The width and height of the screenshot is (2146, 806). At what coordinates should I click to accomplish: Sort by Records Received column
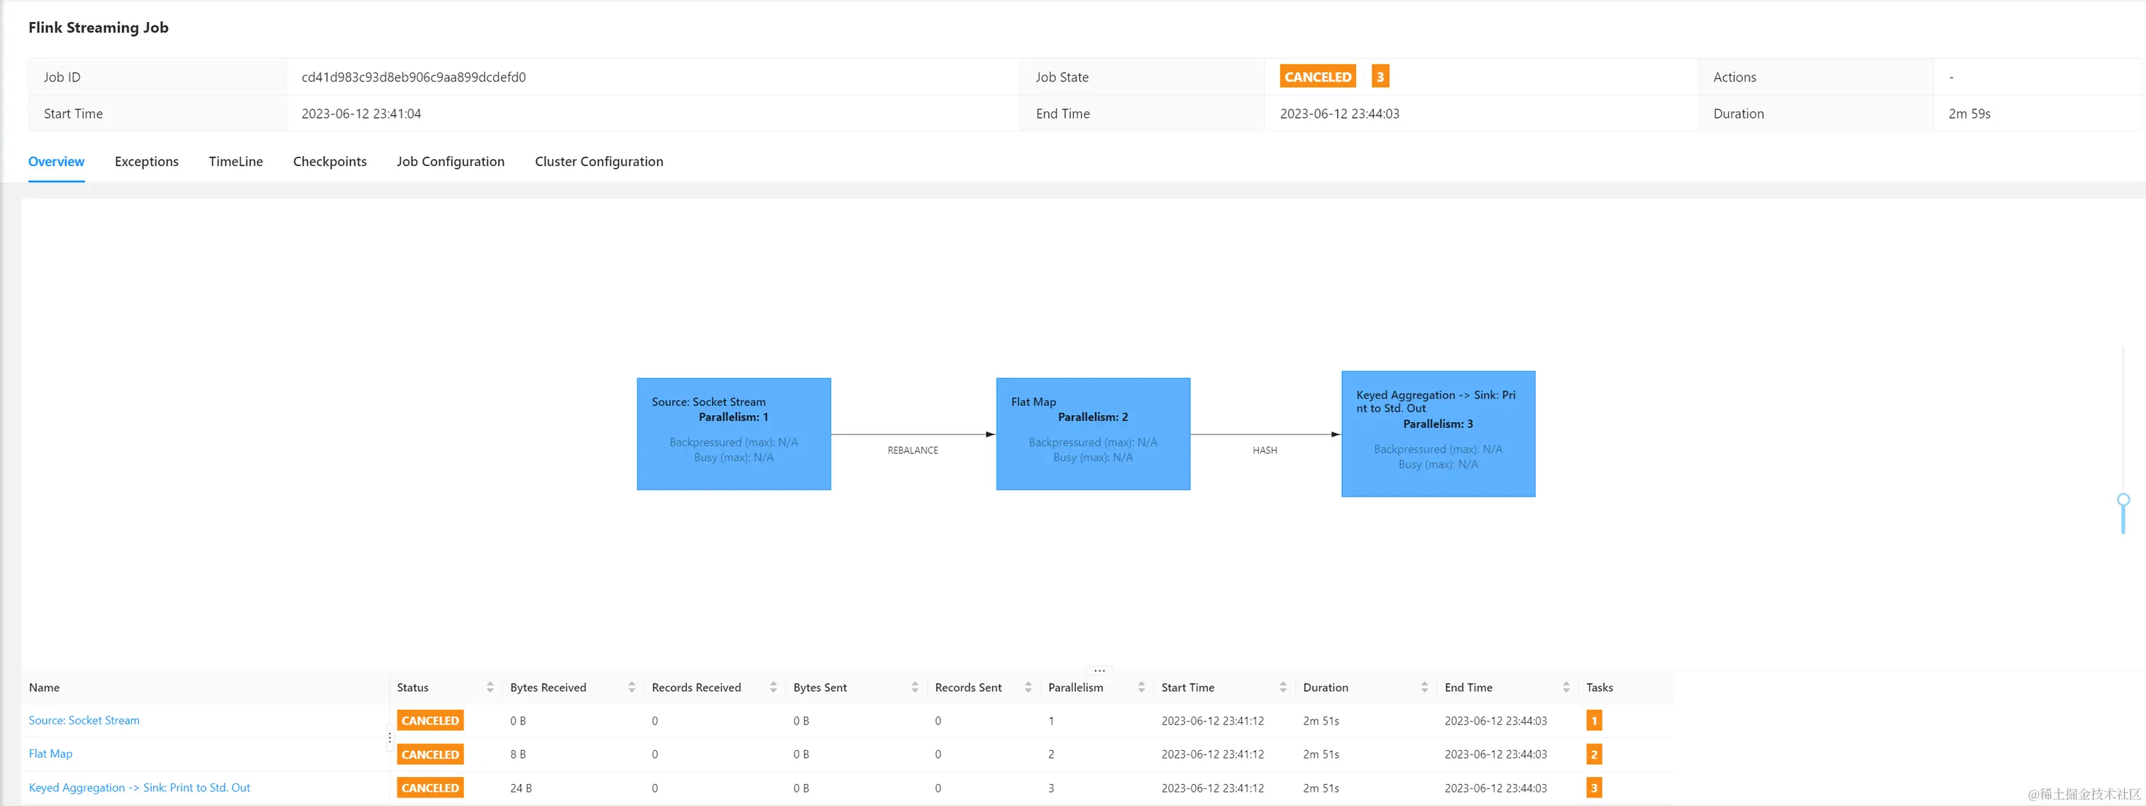[x=773, y=687]
